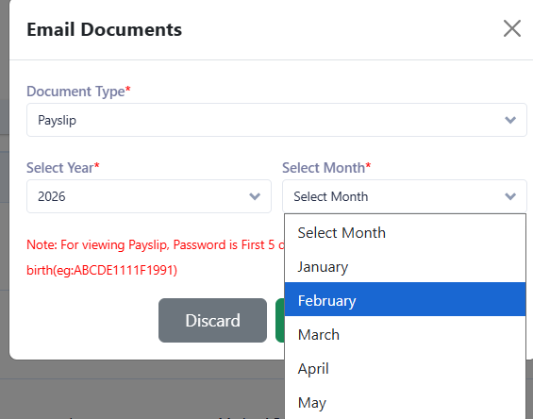This screenshot has width=533, height=419.
Task: Click the red payslip password note text
Action: pos(156,258)
